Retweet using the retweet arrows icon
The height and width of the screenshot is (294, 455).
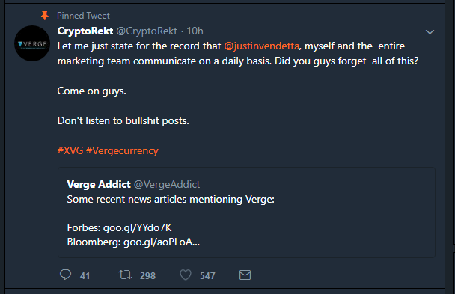(x=126, y=275)
